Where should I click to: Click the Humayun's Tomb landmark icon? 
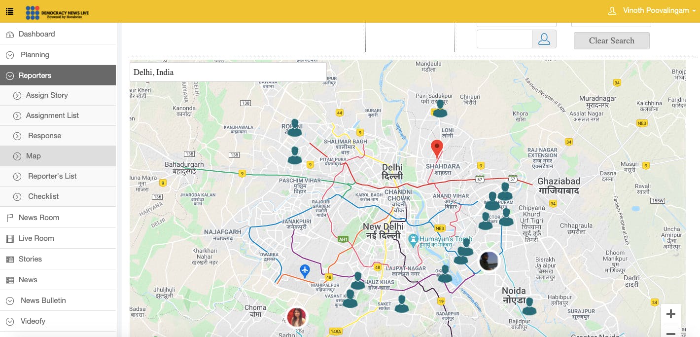click(x=414, y=241)
